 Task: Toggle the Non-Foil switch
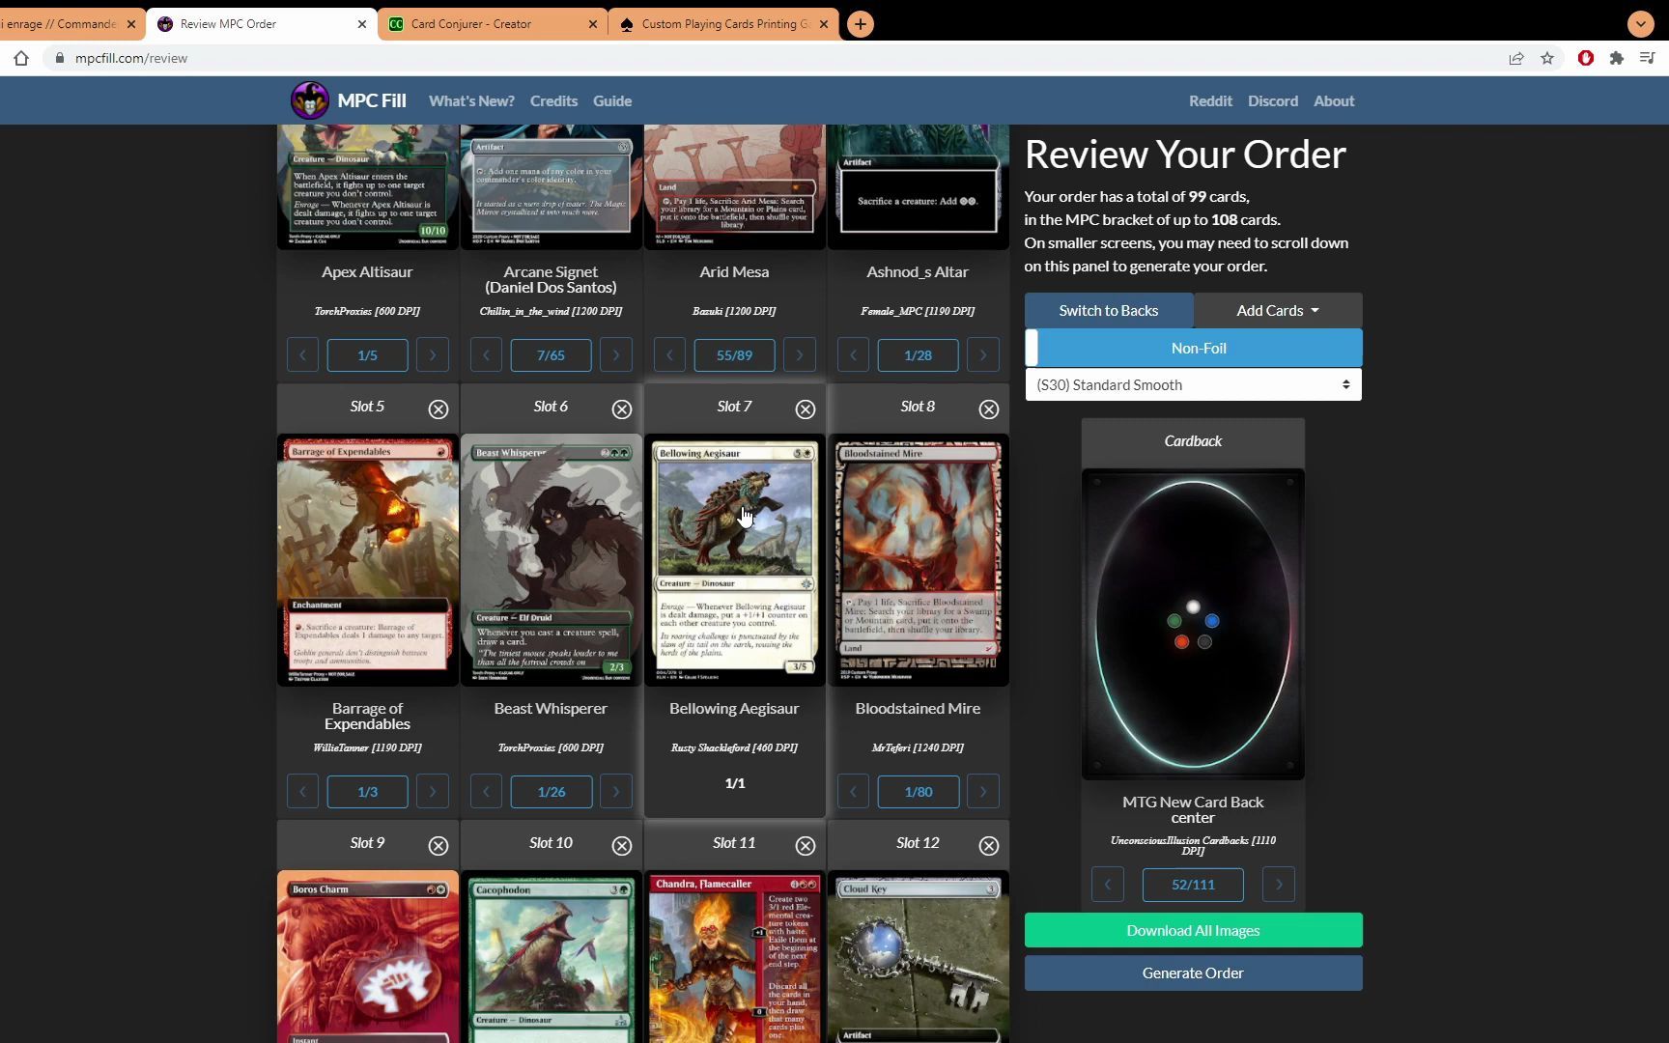pos(1194,348)
